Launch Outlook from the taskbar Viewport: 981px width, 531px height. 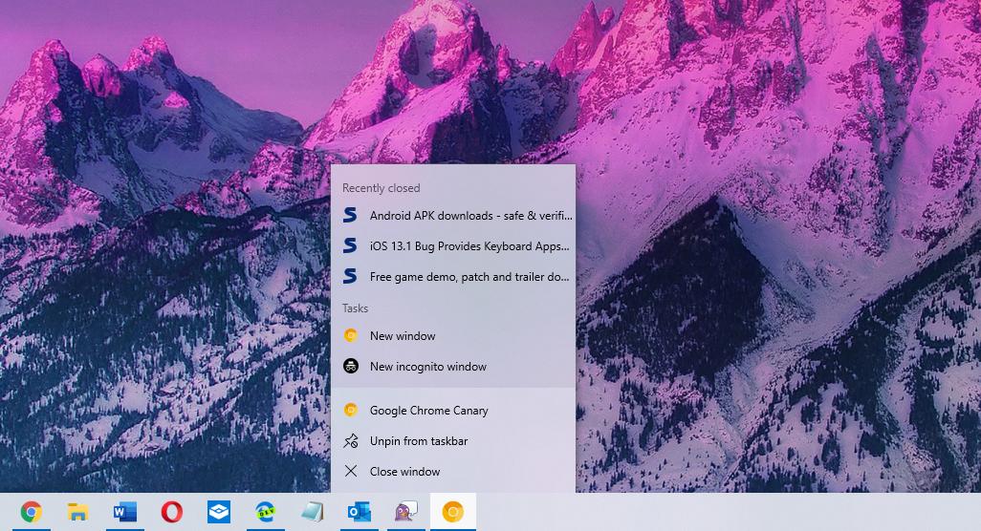pos(360,512)
